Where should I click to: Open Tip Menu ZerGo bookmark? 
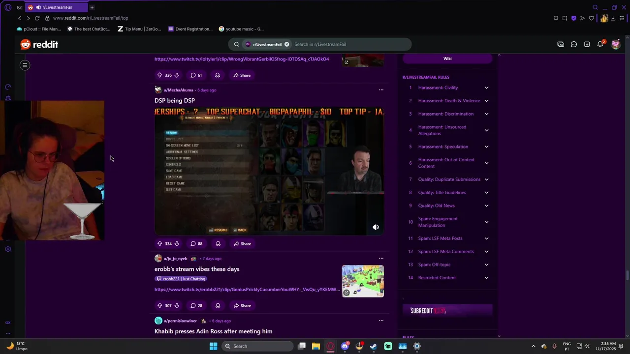click(x=139, y=29)
